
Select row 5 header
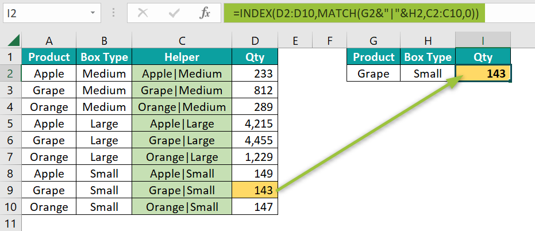[x=11, y=124]
